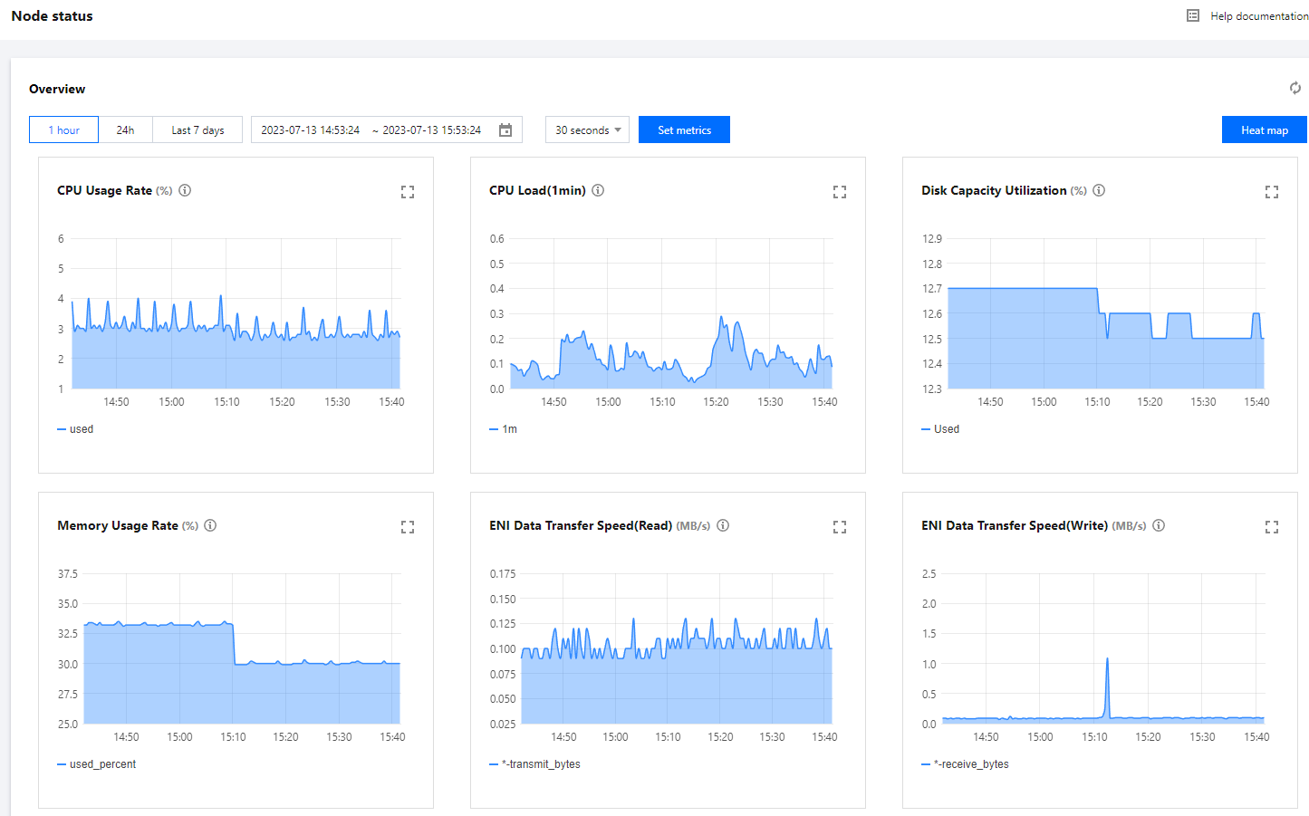Show info icon for Memory Usage Rate
1309x816 pixels.
tap(210, 525)
